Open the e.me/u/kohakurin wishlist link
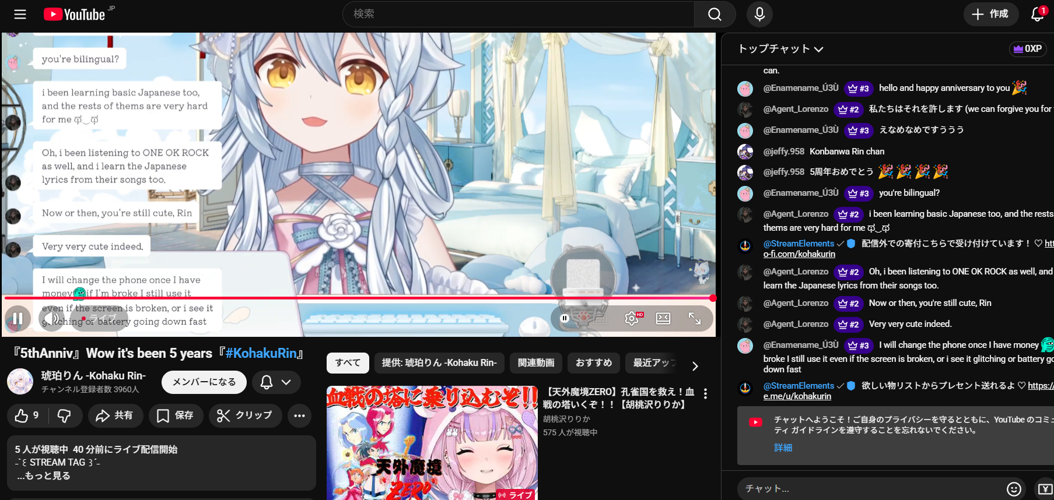Screen dimensions: 1054x500 [x=797, y=396]
